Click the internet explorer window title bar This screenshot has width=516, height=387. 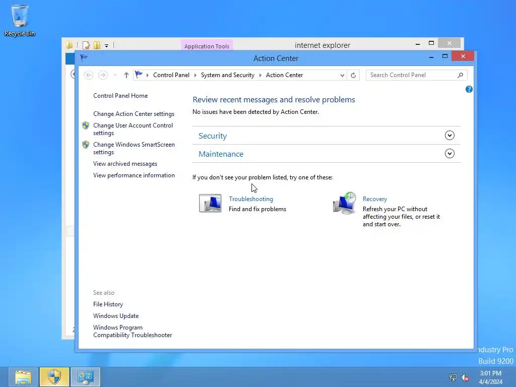322,45
